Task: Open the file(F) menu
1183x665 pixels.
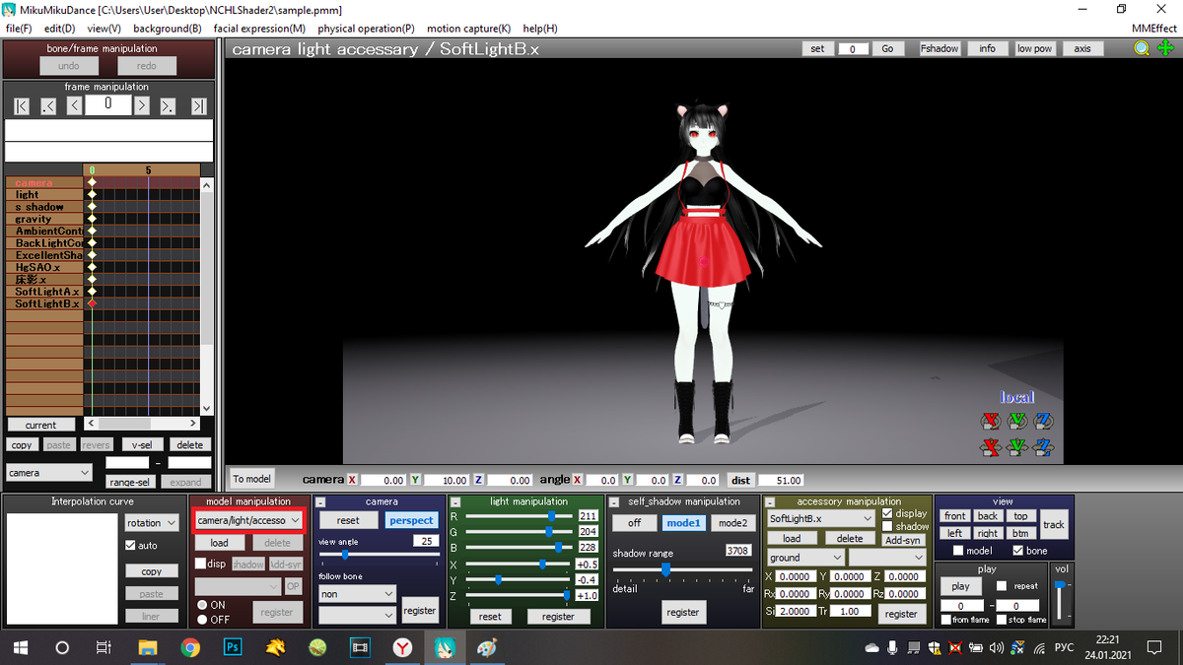Action: (x=19, y=29)
